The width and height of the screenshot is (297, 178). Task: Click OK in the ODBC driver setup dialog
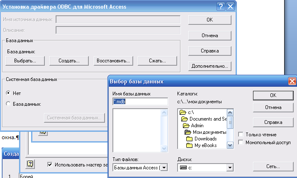pos(209,20)
